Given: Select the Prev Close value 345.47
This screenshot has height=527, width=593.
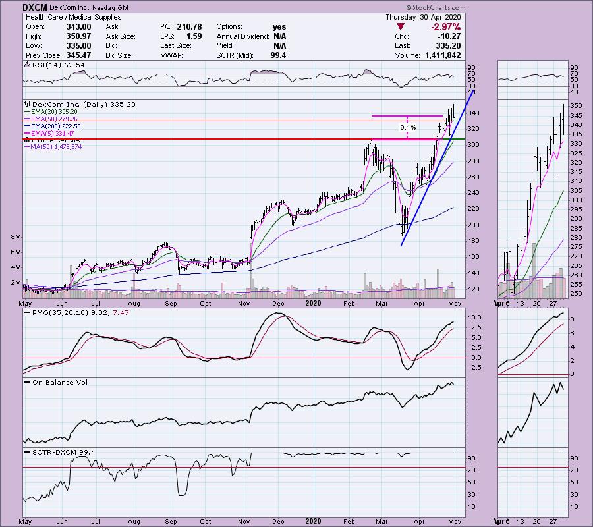Looking at the screenshot, I should (78, 55).
